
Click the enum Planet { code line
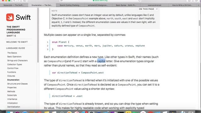61,42
